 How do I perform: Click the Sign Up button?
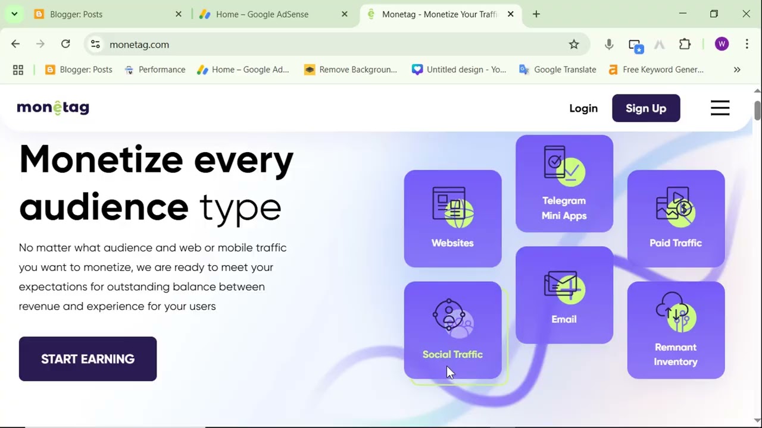646,108
